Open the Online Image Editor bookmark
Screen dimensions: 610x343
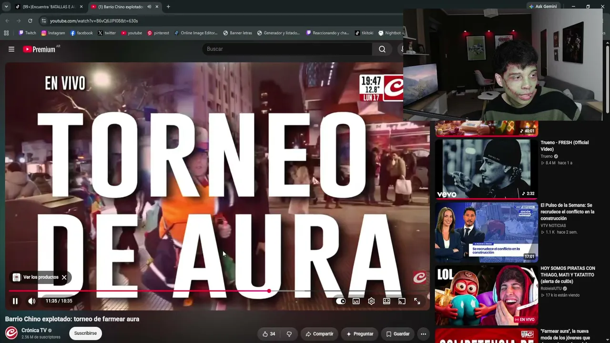tap(196, 33)
